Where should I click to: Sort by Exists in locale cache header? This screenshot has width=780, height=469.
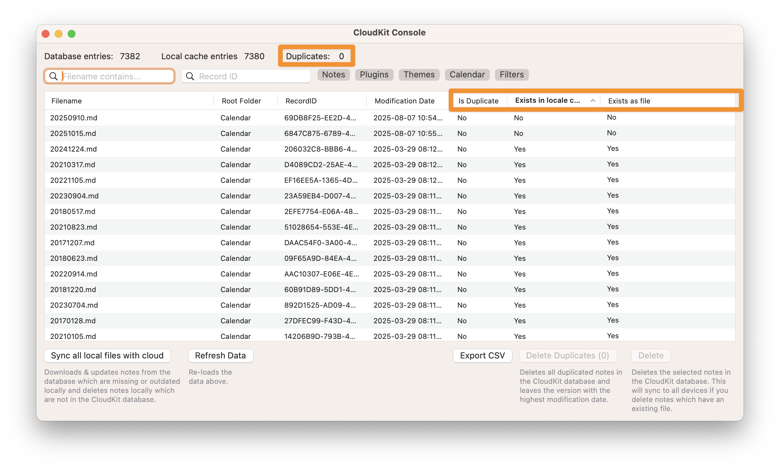pos(553,101)
